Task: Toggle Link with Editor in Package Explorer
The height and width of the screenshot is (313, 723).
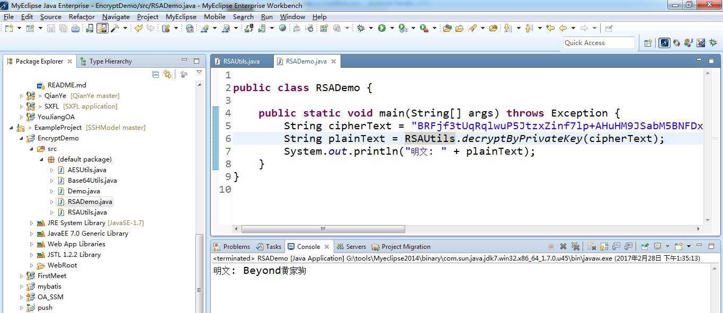Action: coord(167,74)
